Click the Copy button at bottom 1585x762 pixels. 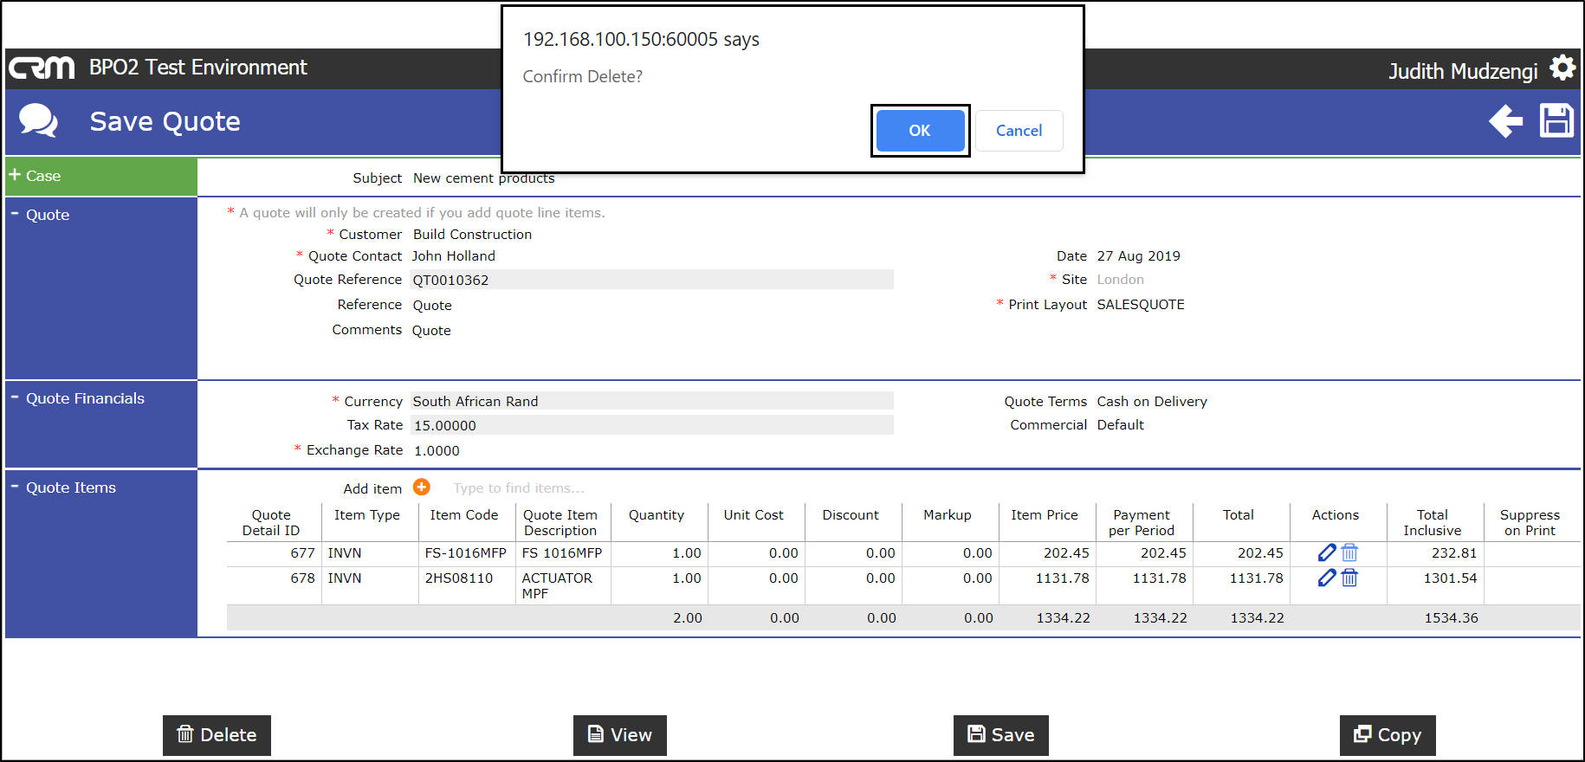point(1388,735)
